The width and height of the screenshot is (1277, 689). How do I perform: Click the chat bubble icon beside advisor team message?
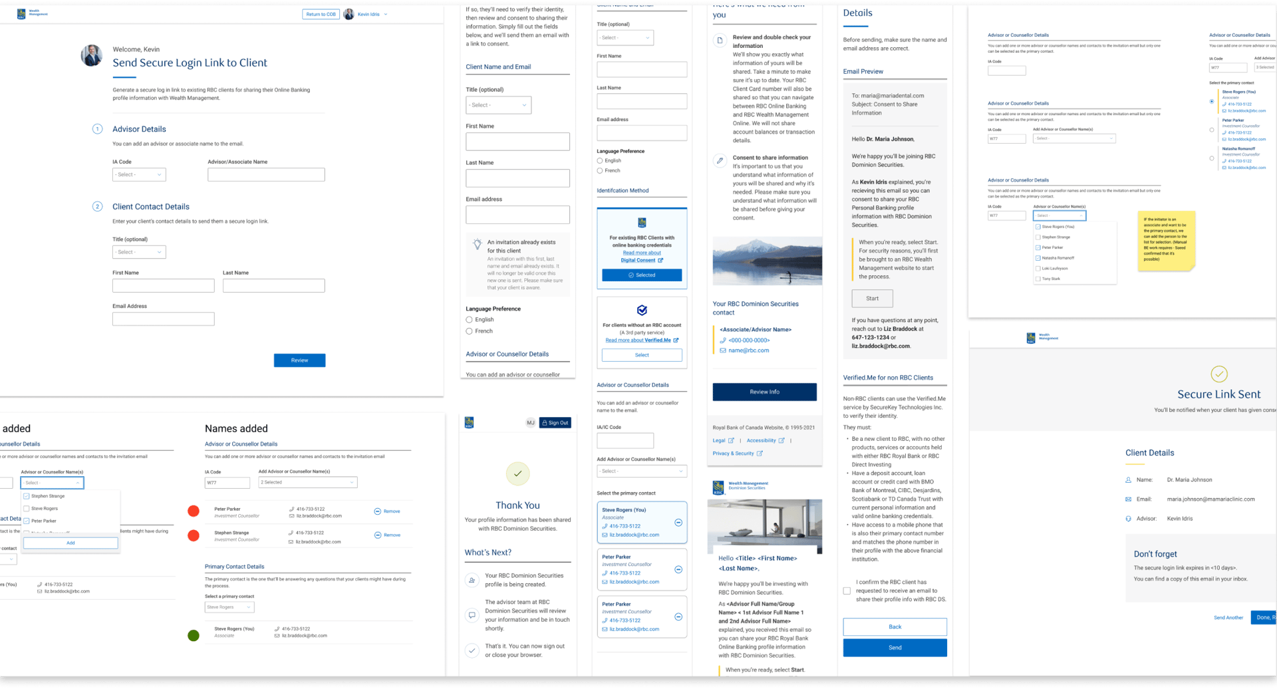click(472, 615)
